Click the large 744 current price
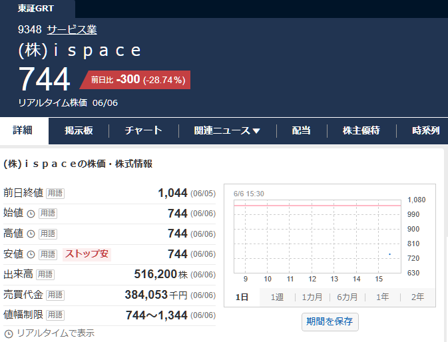448x342 pixels. [45, 79]
